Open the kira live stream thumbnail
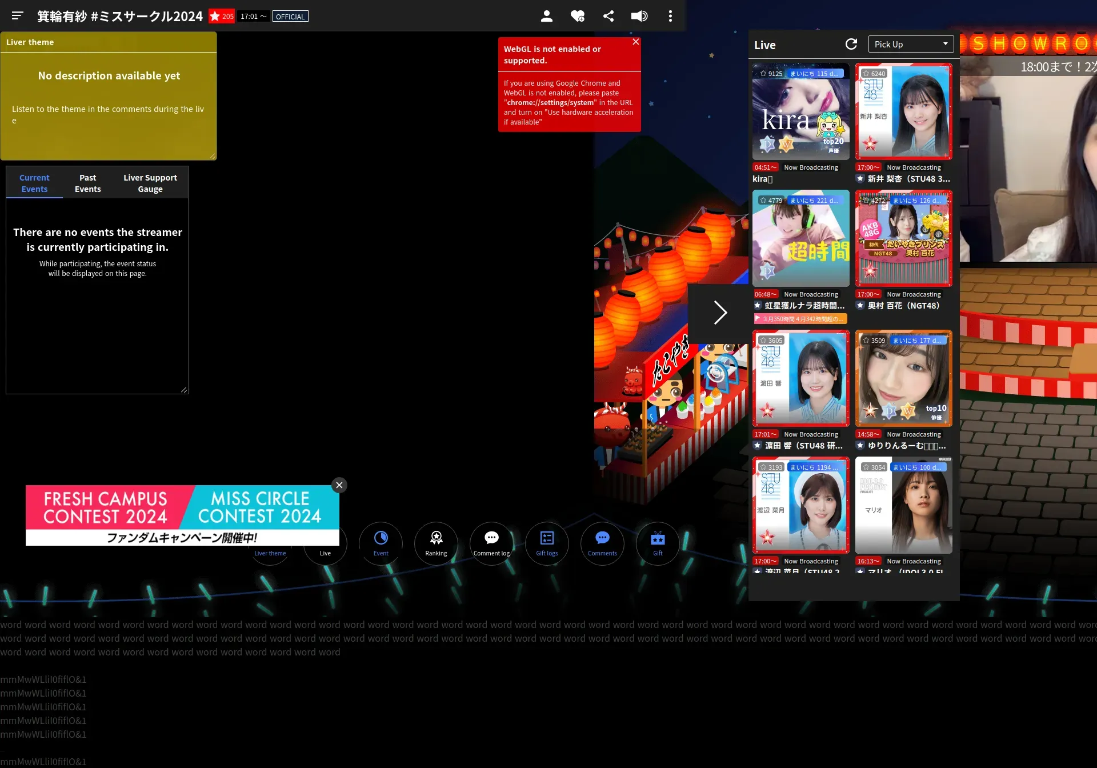 click(800, 112)
